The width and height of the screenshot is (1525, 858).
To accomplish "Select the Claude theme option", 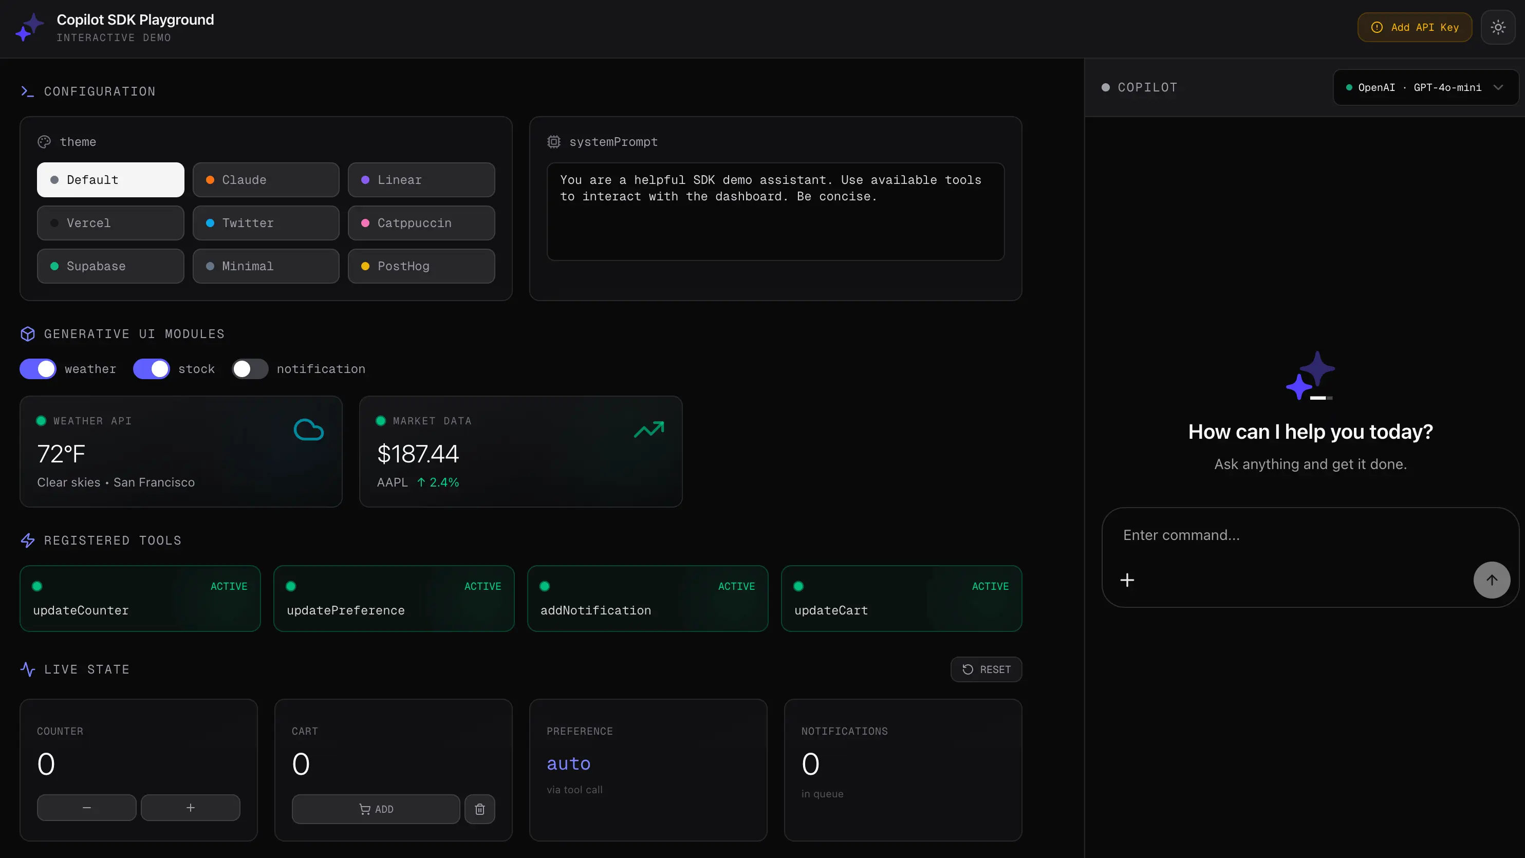I will click(x=266, y=180).
